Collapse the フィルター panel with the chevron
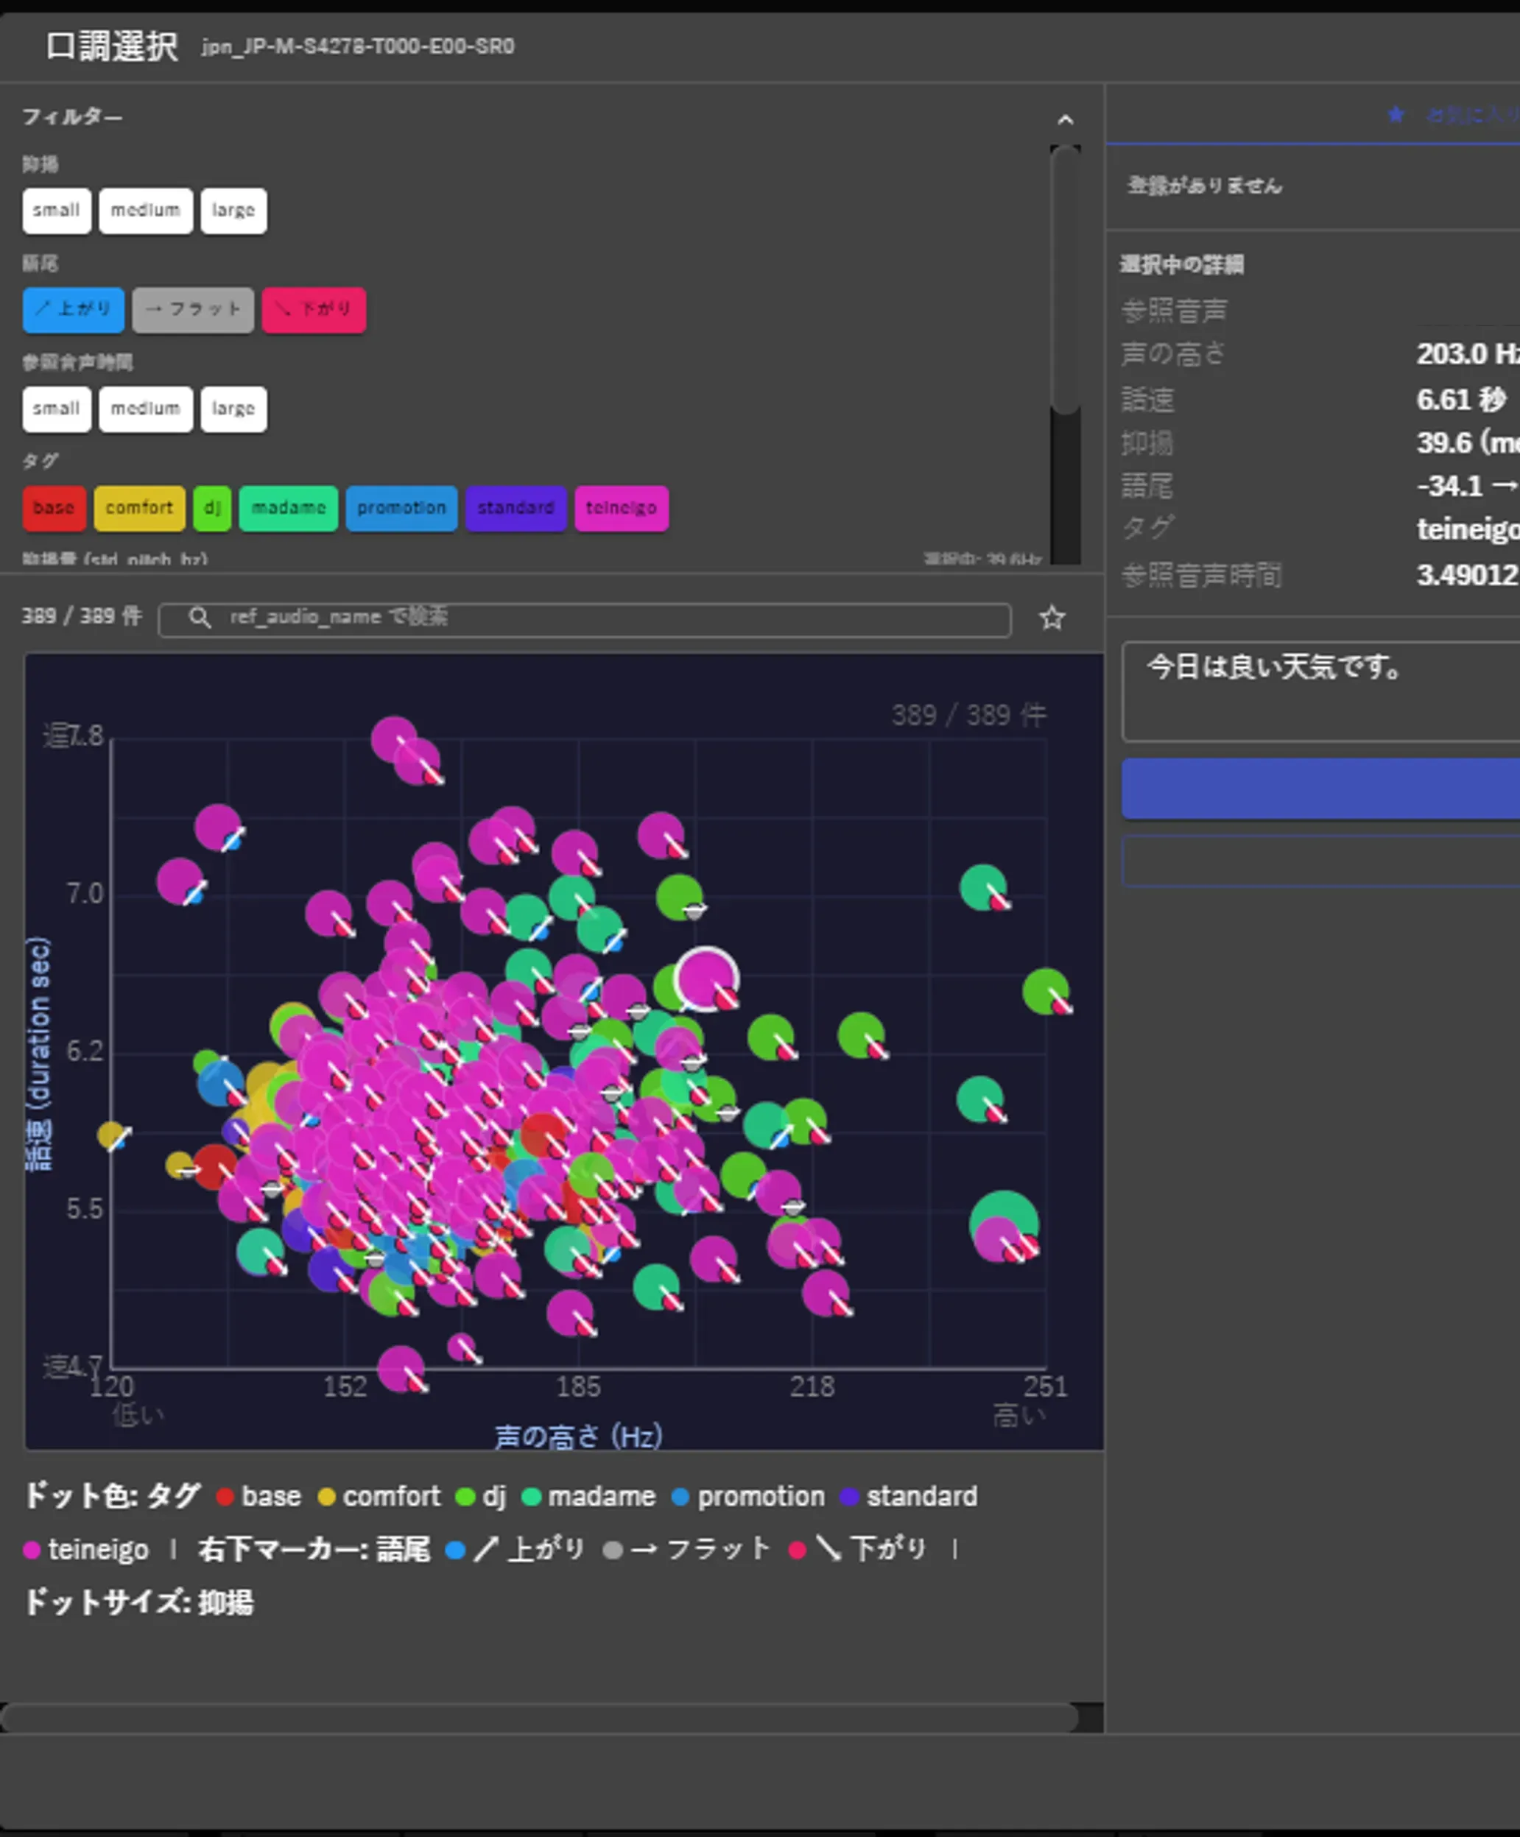This screenshot has width=1520, height=1837. pyautogui.click(x=1065, y=120)
